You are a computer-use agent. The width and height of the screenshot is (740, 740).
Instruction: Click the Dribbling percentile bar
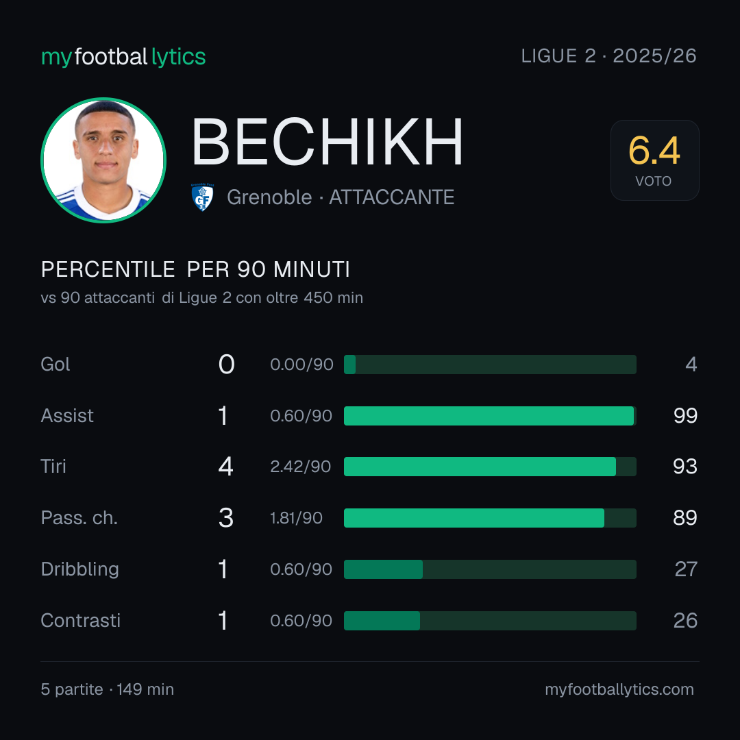490,569
